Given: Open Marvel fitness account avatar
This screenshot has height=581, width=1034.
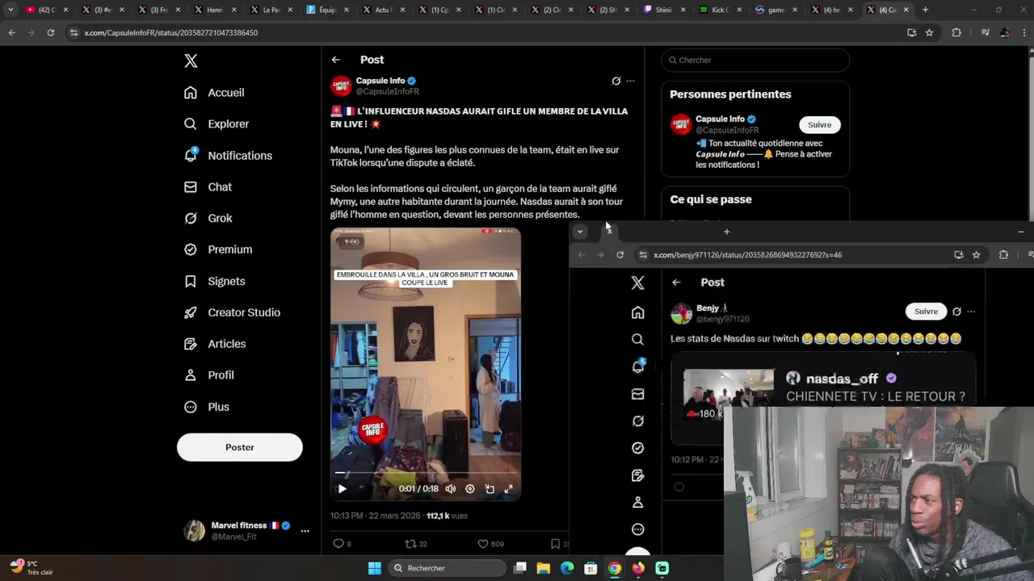Looking at the screenshot, I should [194, 531].
